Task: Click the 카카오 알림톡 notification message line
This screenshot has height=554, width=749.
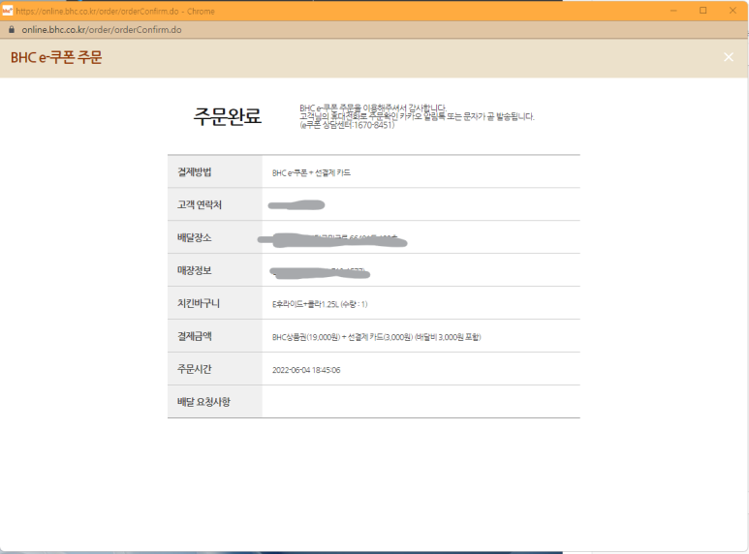Action: click(417, 116)
